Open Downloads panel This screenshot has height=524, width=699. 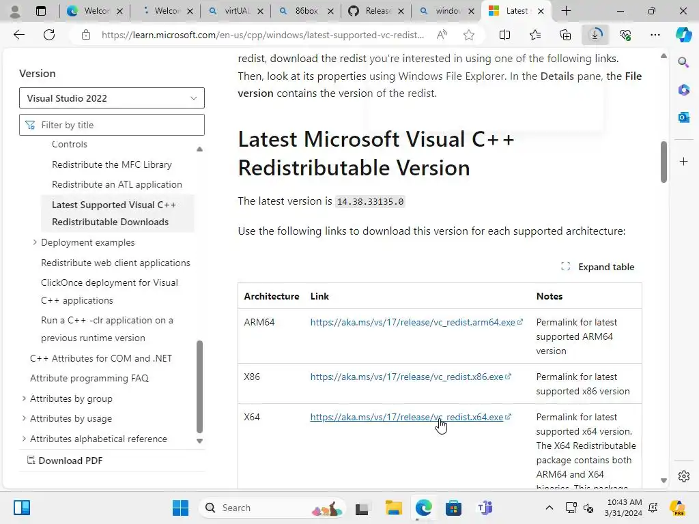point(595,35)
